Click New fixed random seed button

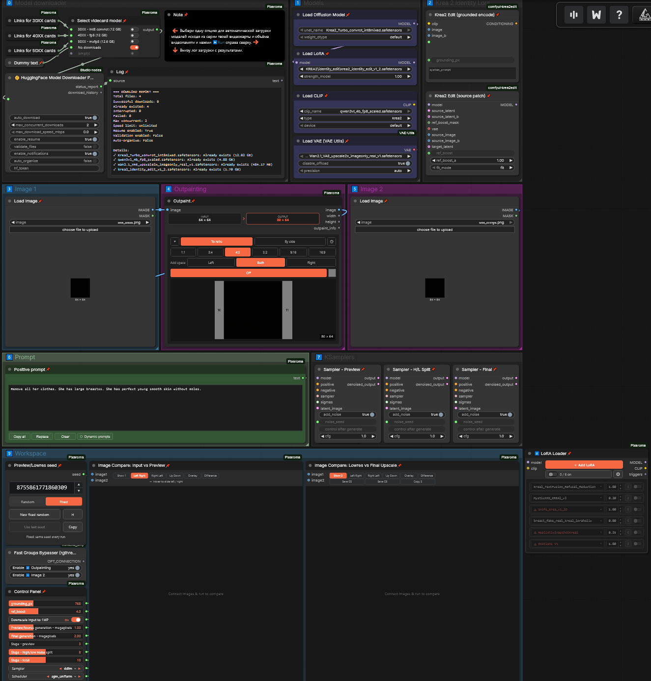coord(34,514)
